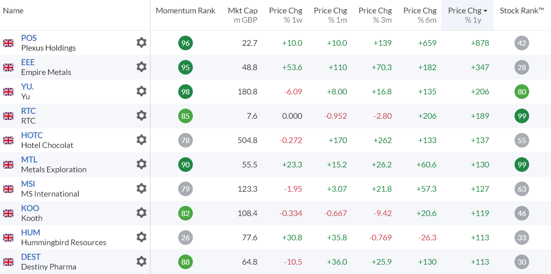The image size is (551, 274).
Task: Click Momentum Rank badge 98 for Yu
Action: tap(186, 92)
